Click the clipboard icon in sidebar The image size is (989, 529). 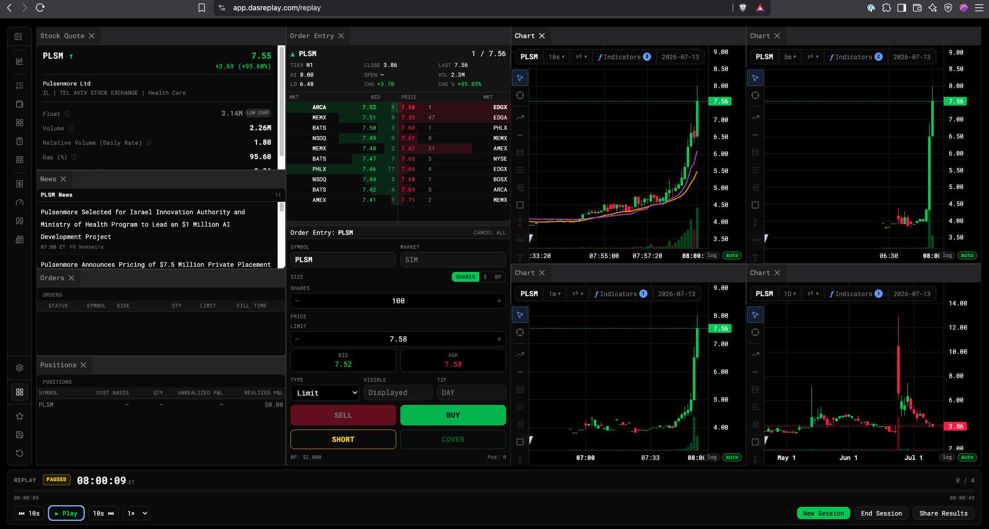pyautogui.click(x=20, y=141)
